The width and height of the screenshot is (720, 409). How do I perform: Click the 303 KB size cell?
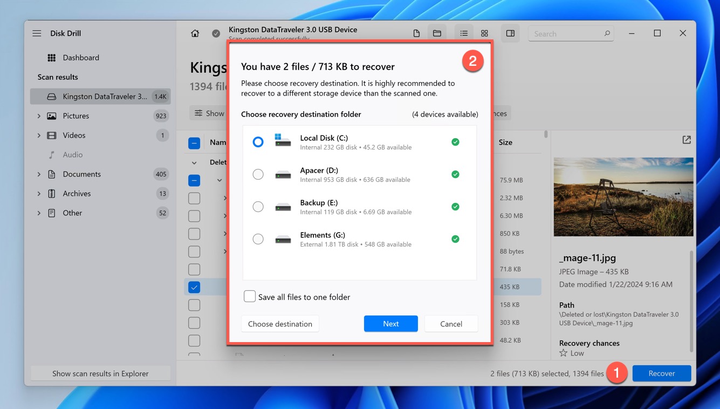point(510,323)
